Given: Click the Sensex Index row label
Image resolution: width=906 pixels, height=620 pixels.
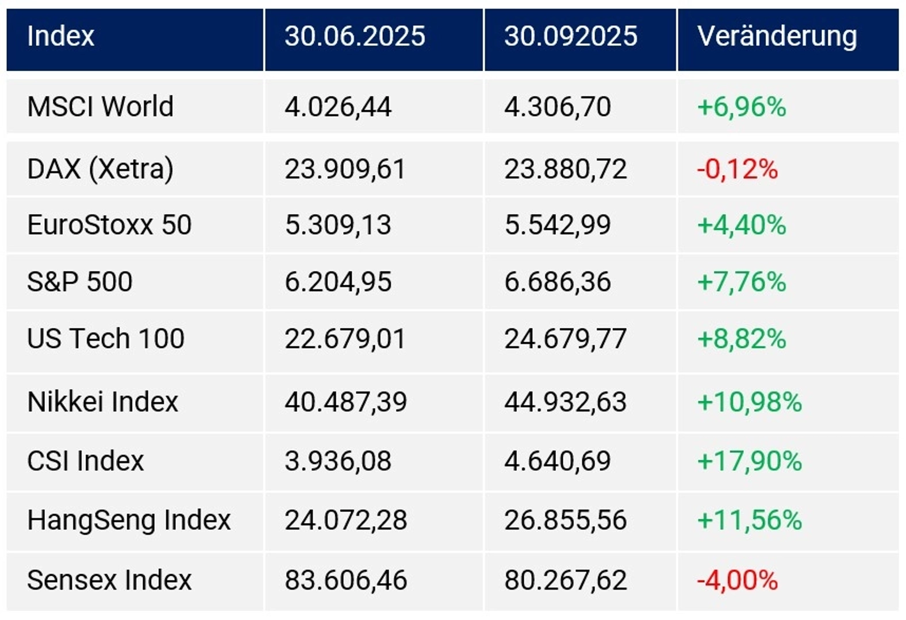Looking at the screenshot, I should tap(109, 580).
